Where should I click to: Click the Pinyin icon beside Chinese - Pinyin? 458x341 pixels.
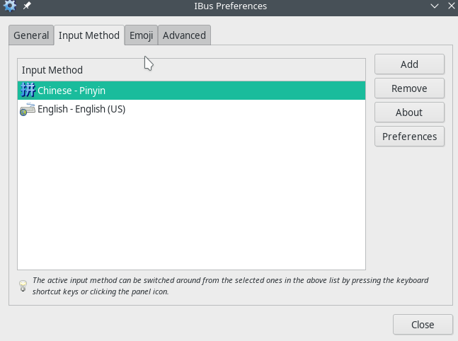point(28,91)
